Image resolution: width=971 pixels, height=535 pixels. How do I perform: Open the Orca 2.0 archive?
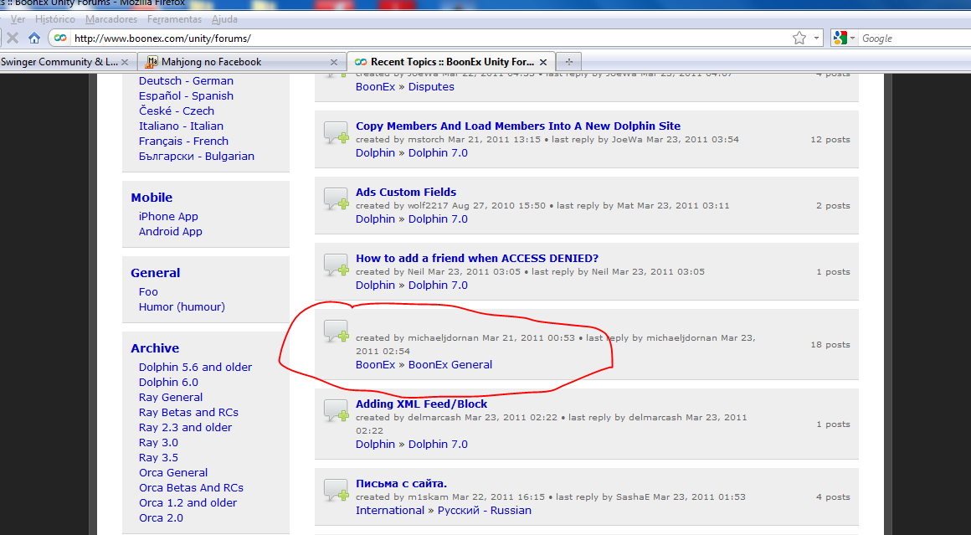161,517
